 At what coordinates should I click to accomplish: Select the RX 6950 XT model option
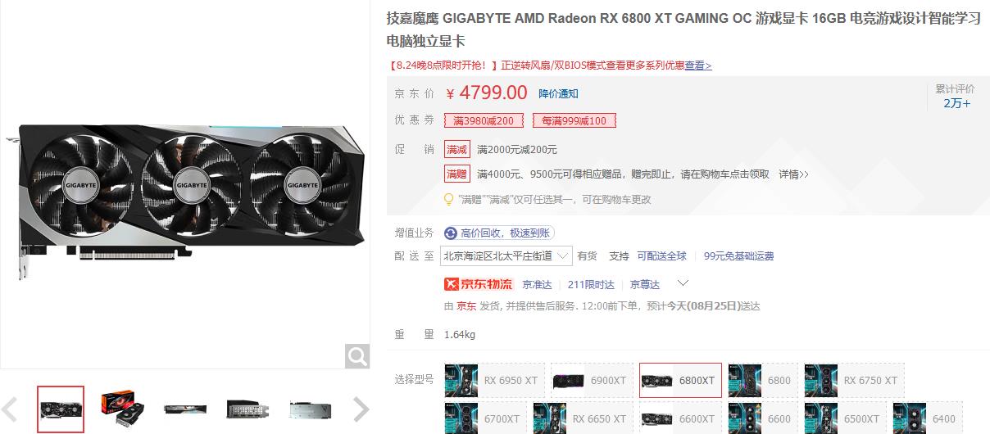click(x=493, y=380)
